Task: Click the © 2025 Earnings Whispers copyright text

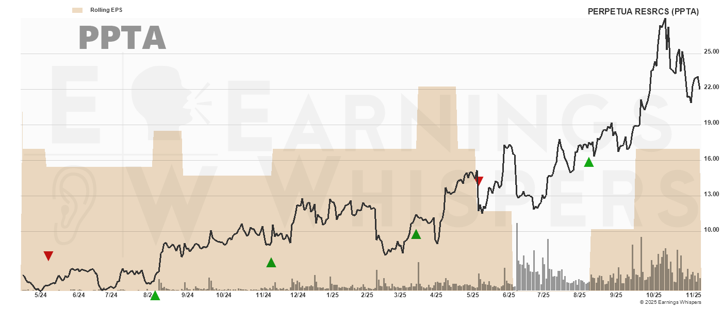Action: (x=670, y=302)
